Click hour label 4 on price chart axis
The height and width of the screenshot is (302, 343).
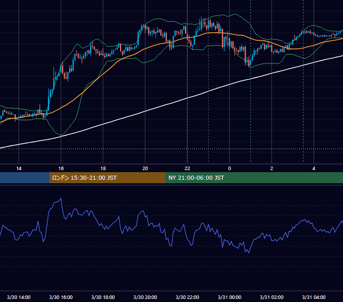(x=314, y=169)
